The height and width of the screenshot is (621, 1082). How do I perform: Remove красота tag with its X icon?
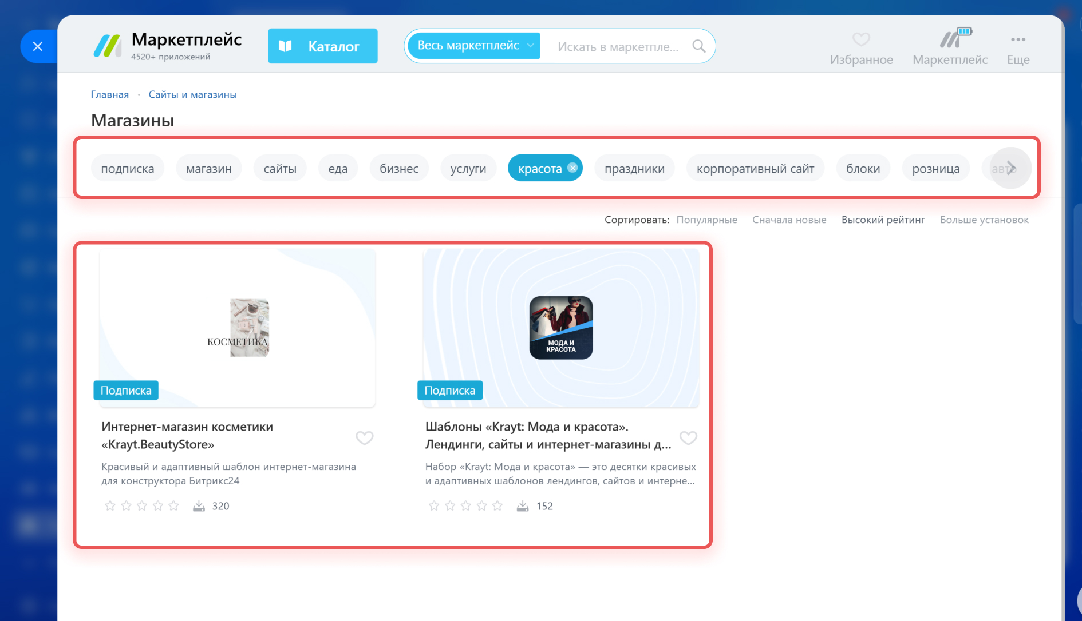click(572, 168)
